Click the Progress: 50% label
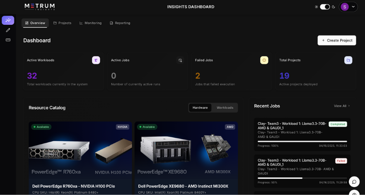The height and width of the screenshot is (195, 365). point(268,183)
